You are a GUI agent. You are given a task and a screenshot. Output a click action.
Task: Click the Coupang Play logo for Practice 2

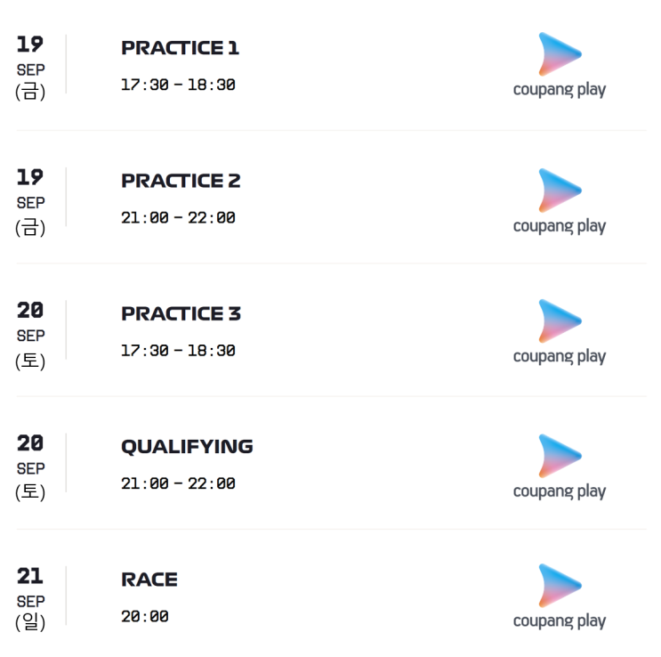[x=559, y=201]
